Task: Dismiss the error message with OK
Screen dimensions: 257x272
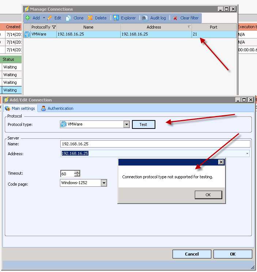Action: 208,195
